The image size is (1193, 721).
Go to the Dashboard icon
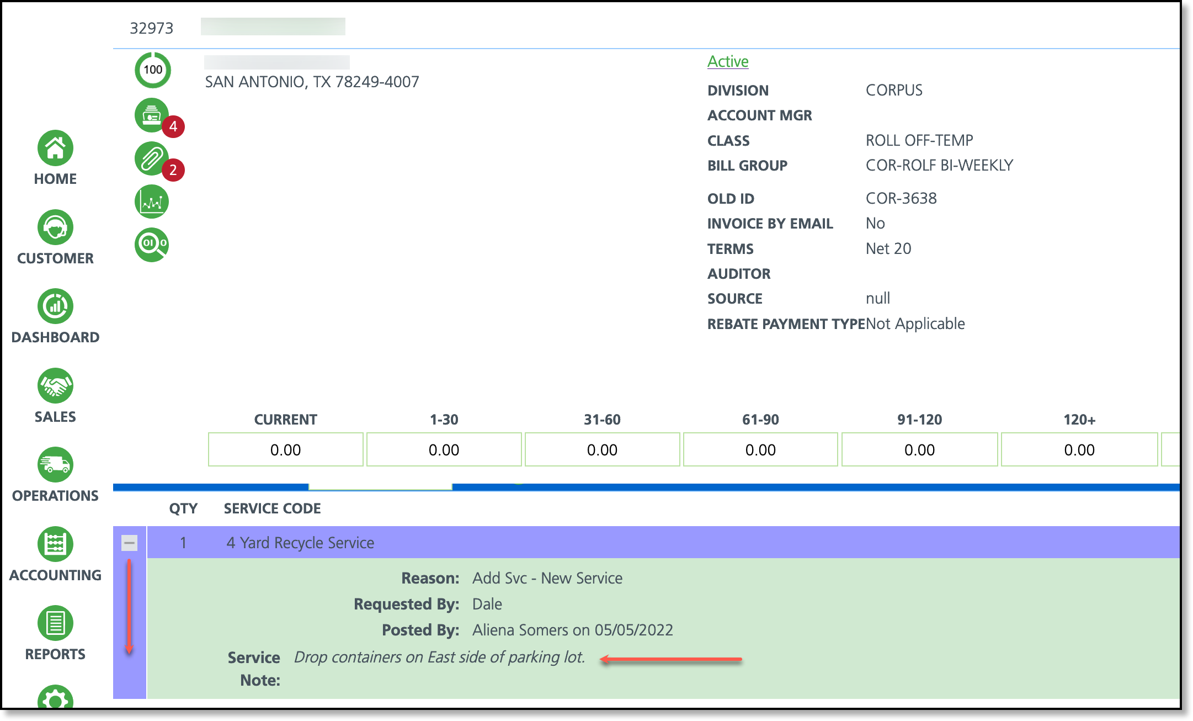[55, 306]
